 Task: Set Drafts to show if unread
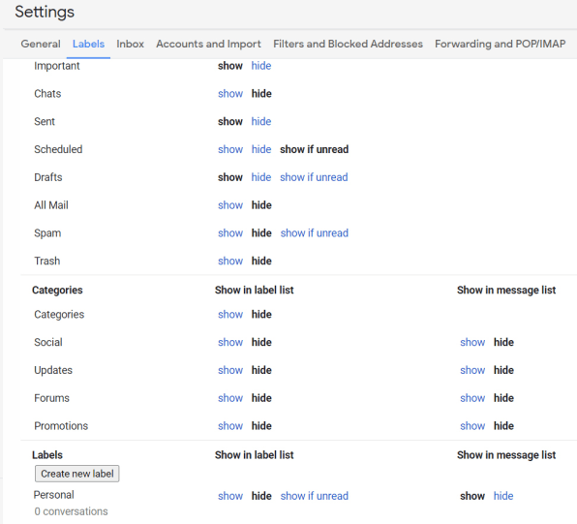coord(314,177)
